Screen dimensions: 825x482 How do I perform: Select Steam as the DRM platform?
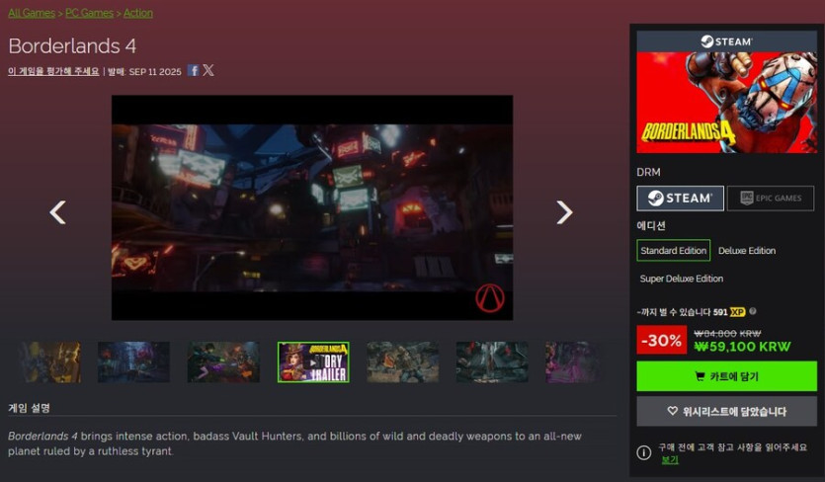(680, 199)
